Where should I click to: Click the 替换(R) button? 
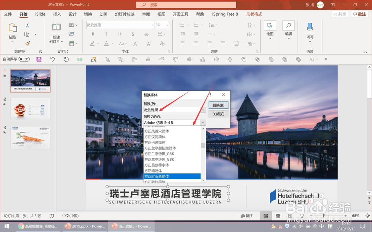pos(218,105)
